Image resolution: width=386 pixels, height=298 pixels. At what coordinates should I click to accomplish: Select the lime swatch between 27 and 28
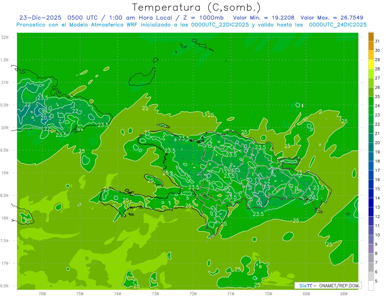pos(371,74)
